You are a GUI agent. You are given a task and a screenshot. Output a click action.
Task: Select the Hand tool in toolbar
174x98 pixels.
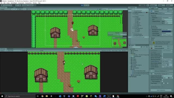(2, 5)
